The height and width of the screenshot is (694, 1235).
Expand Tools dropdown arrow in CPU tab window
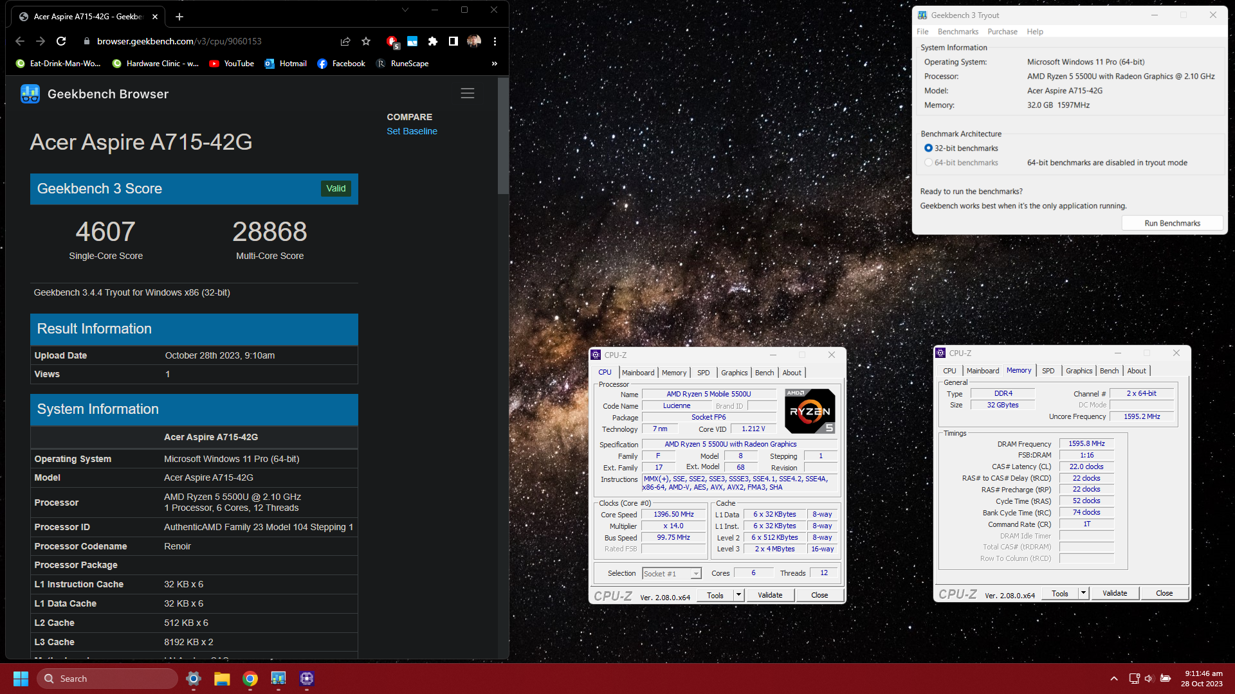(x=739, y=595)
